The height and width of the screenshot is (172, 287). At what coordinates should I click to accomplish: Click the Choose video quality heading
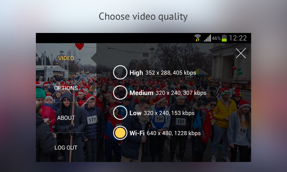[143, 16]
